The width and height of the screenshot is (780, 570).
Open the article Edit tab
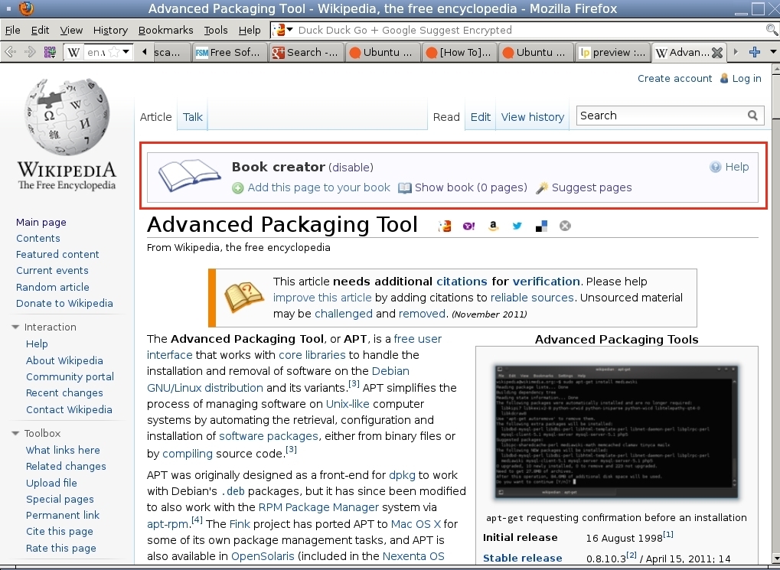pyautogui.click(x=481, y=117)
